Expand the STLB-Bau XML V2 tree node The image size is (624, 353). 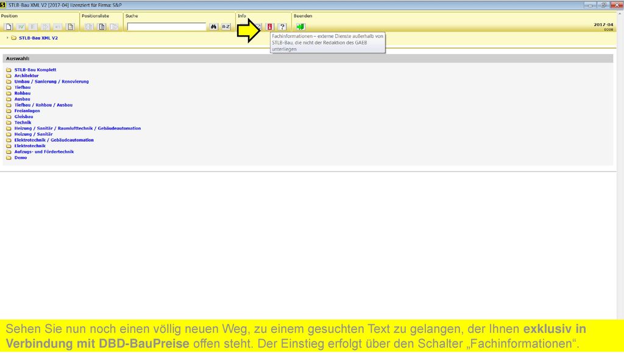coord(7,38)
